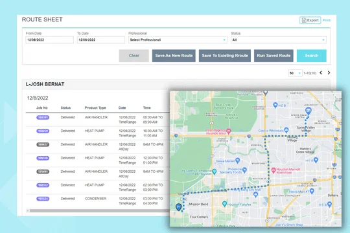Click the CONDENSER product type cell
Image resolution: width=350 pixels, height=233 pixels.
95,199
